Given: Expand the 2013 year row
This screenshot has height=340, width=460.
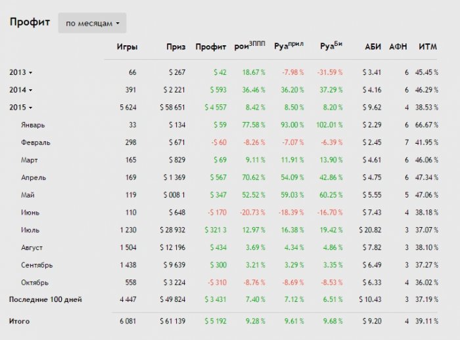Looking at the screenshot, I should (x=21, y=72).
